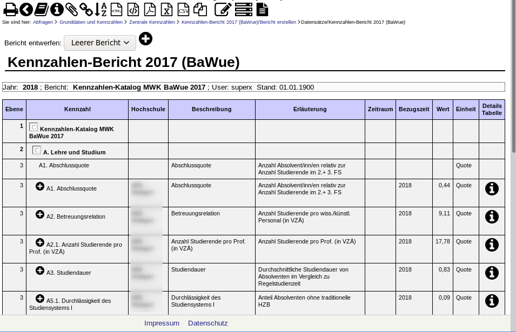Export report as Excel icon

[x=167, y=9]
